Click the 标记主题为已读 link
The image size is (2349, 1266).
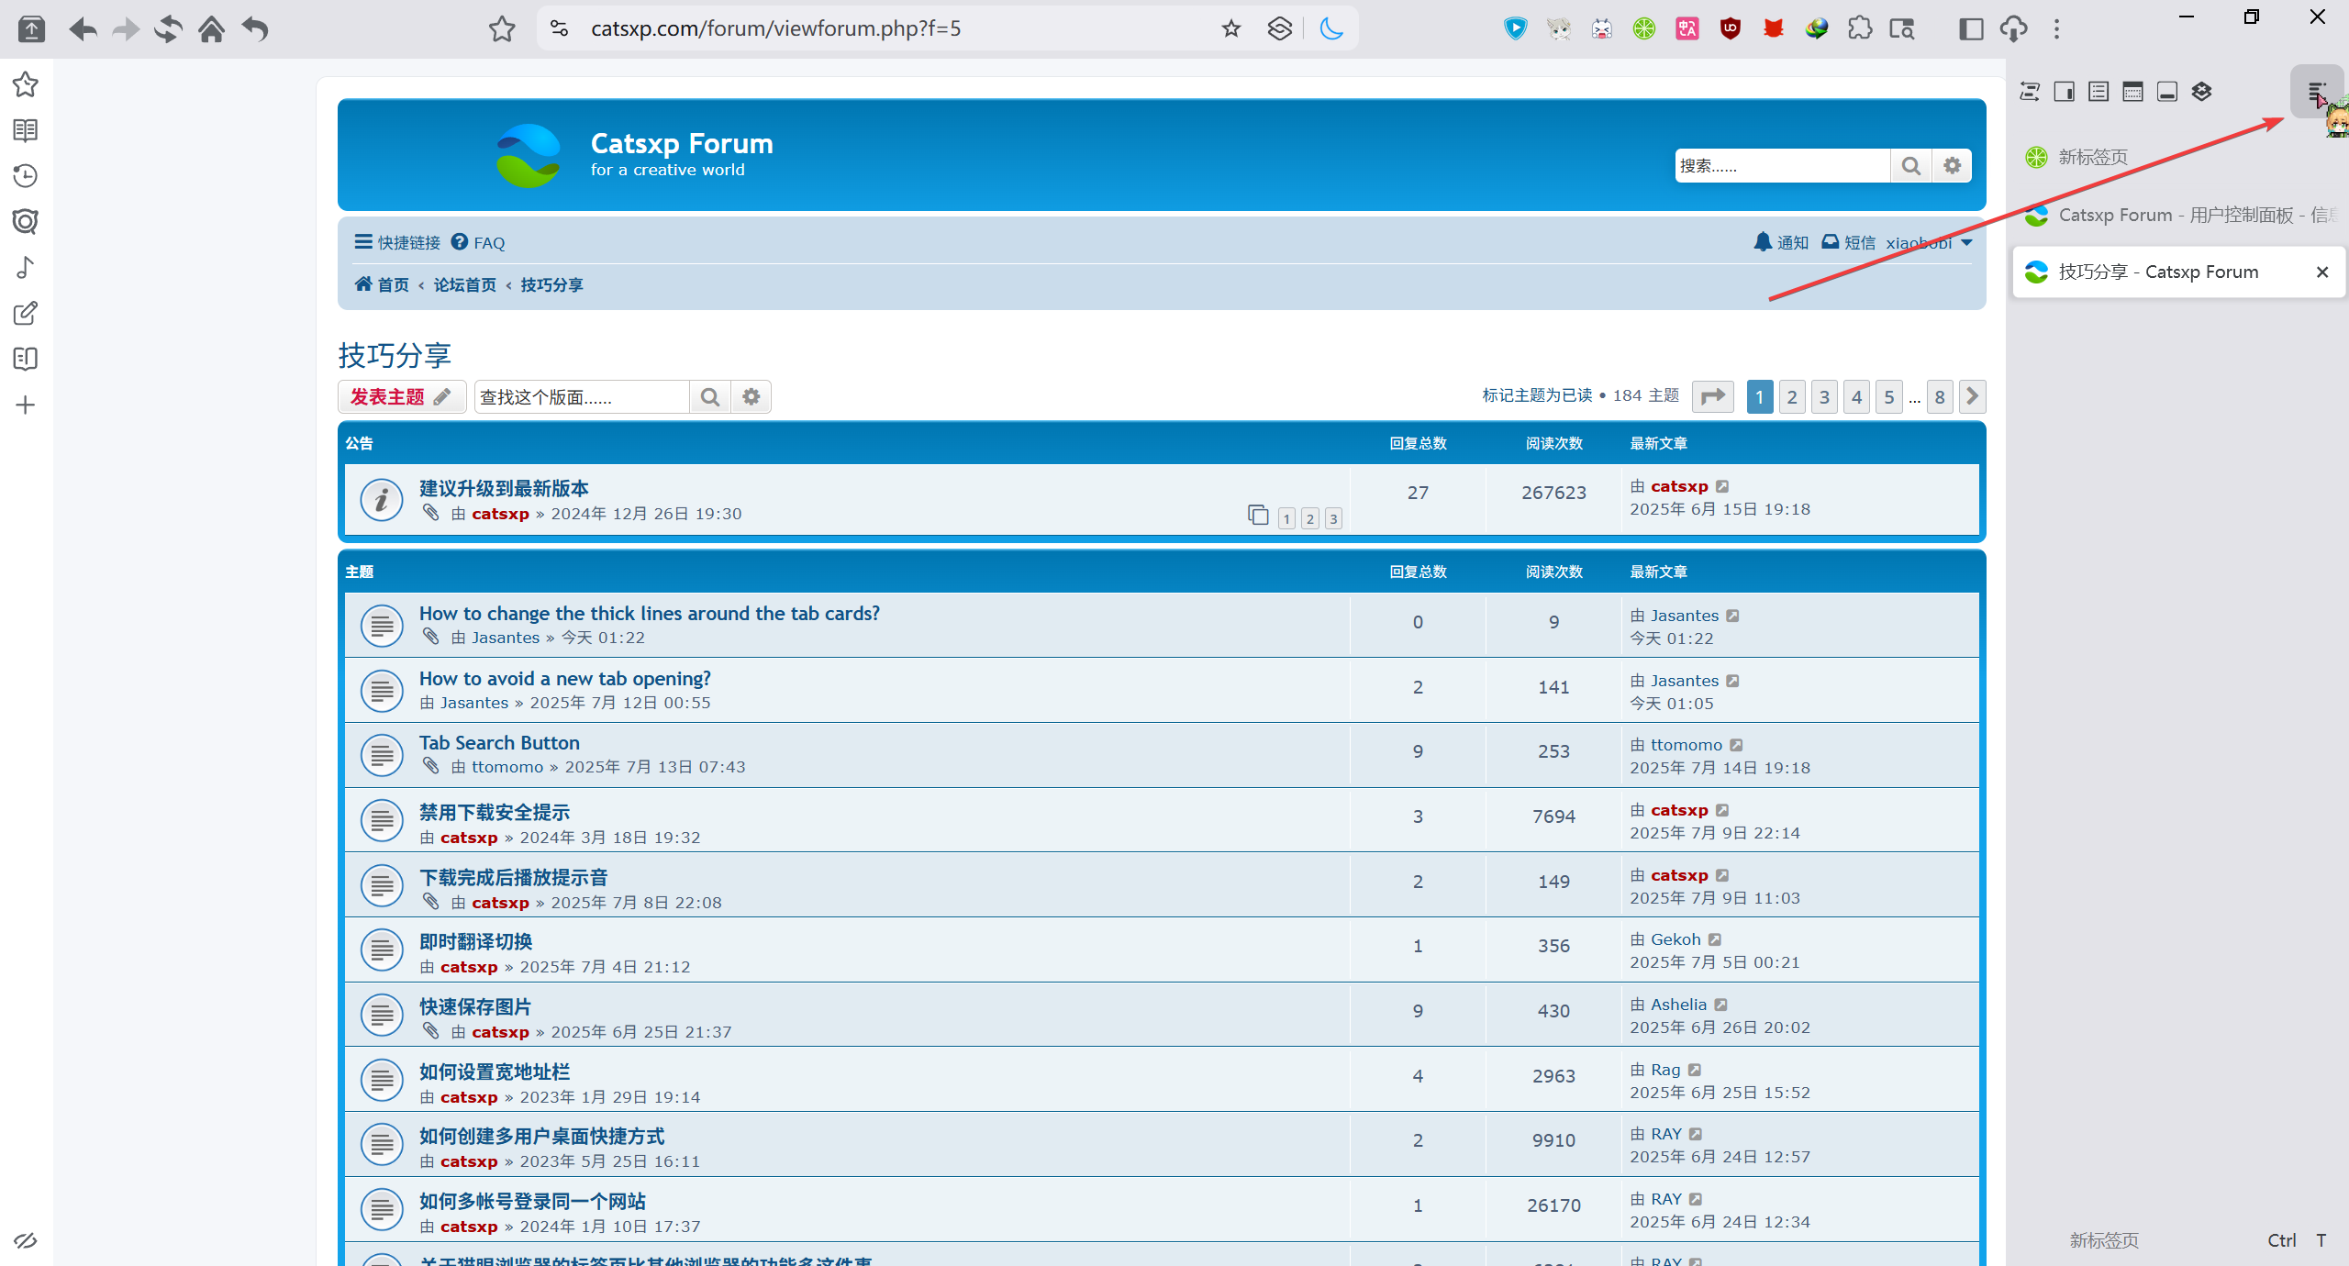(x=1537, y=395)
